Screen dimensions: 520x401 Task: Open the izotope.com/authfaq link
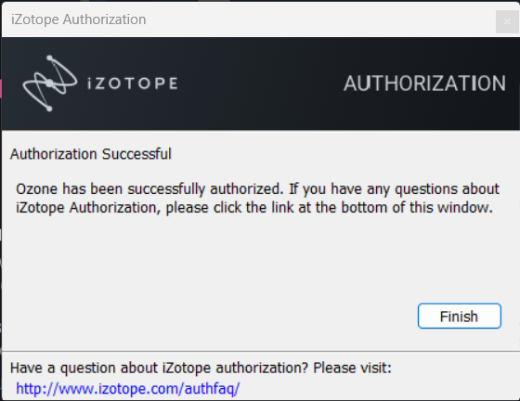pos(128,388)
